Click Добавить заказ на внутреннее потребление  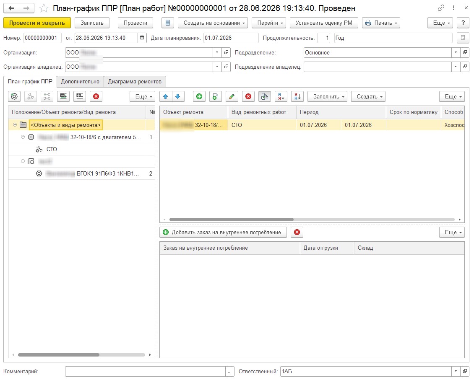[x=223, y=233]
